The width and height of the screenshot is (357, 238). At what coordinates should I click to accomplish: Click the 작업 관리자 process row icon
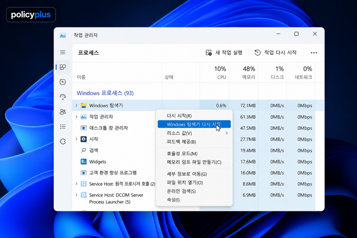click(84, 117)
